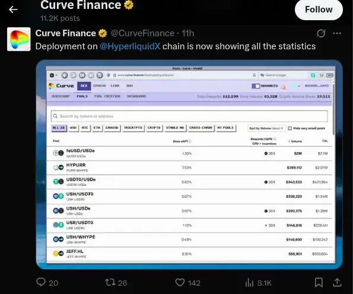Filter pools by USD chip
Viewport: 353px width, 294px height.
tap(73, 128)
